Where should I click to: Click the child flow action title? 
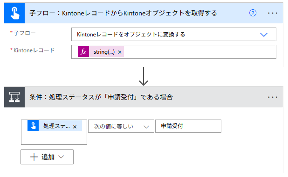pos(123,13)
